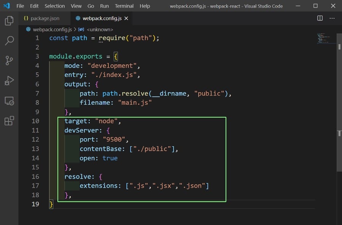Open the File menu
The height and width of the screenshot is (225, 342).
coord(20,6)
